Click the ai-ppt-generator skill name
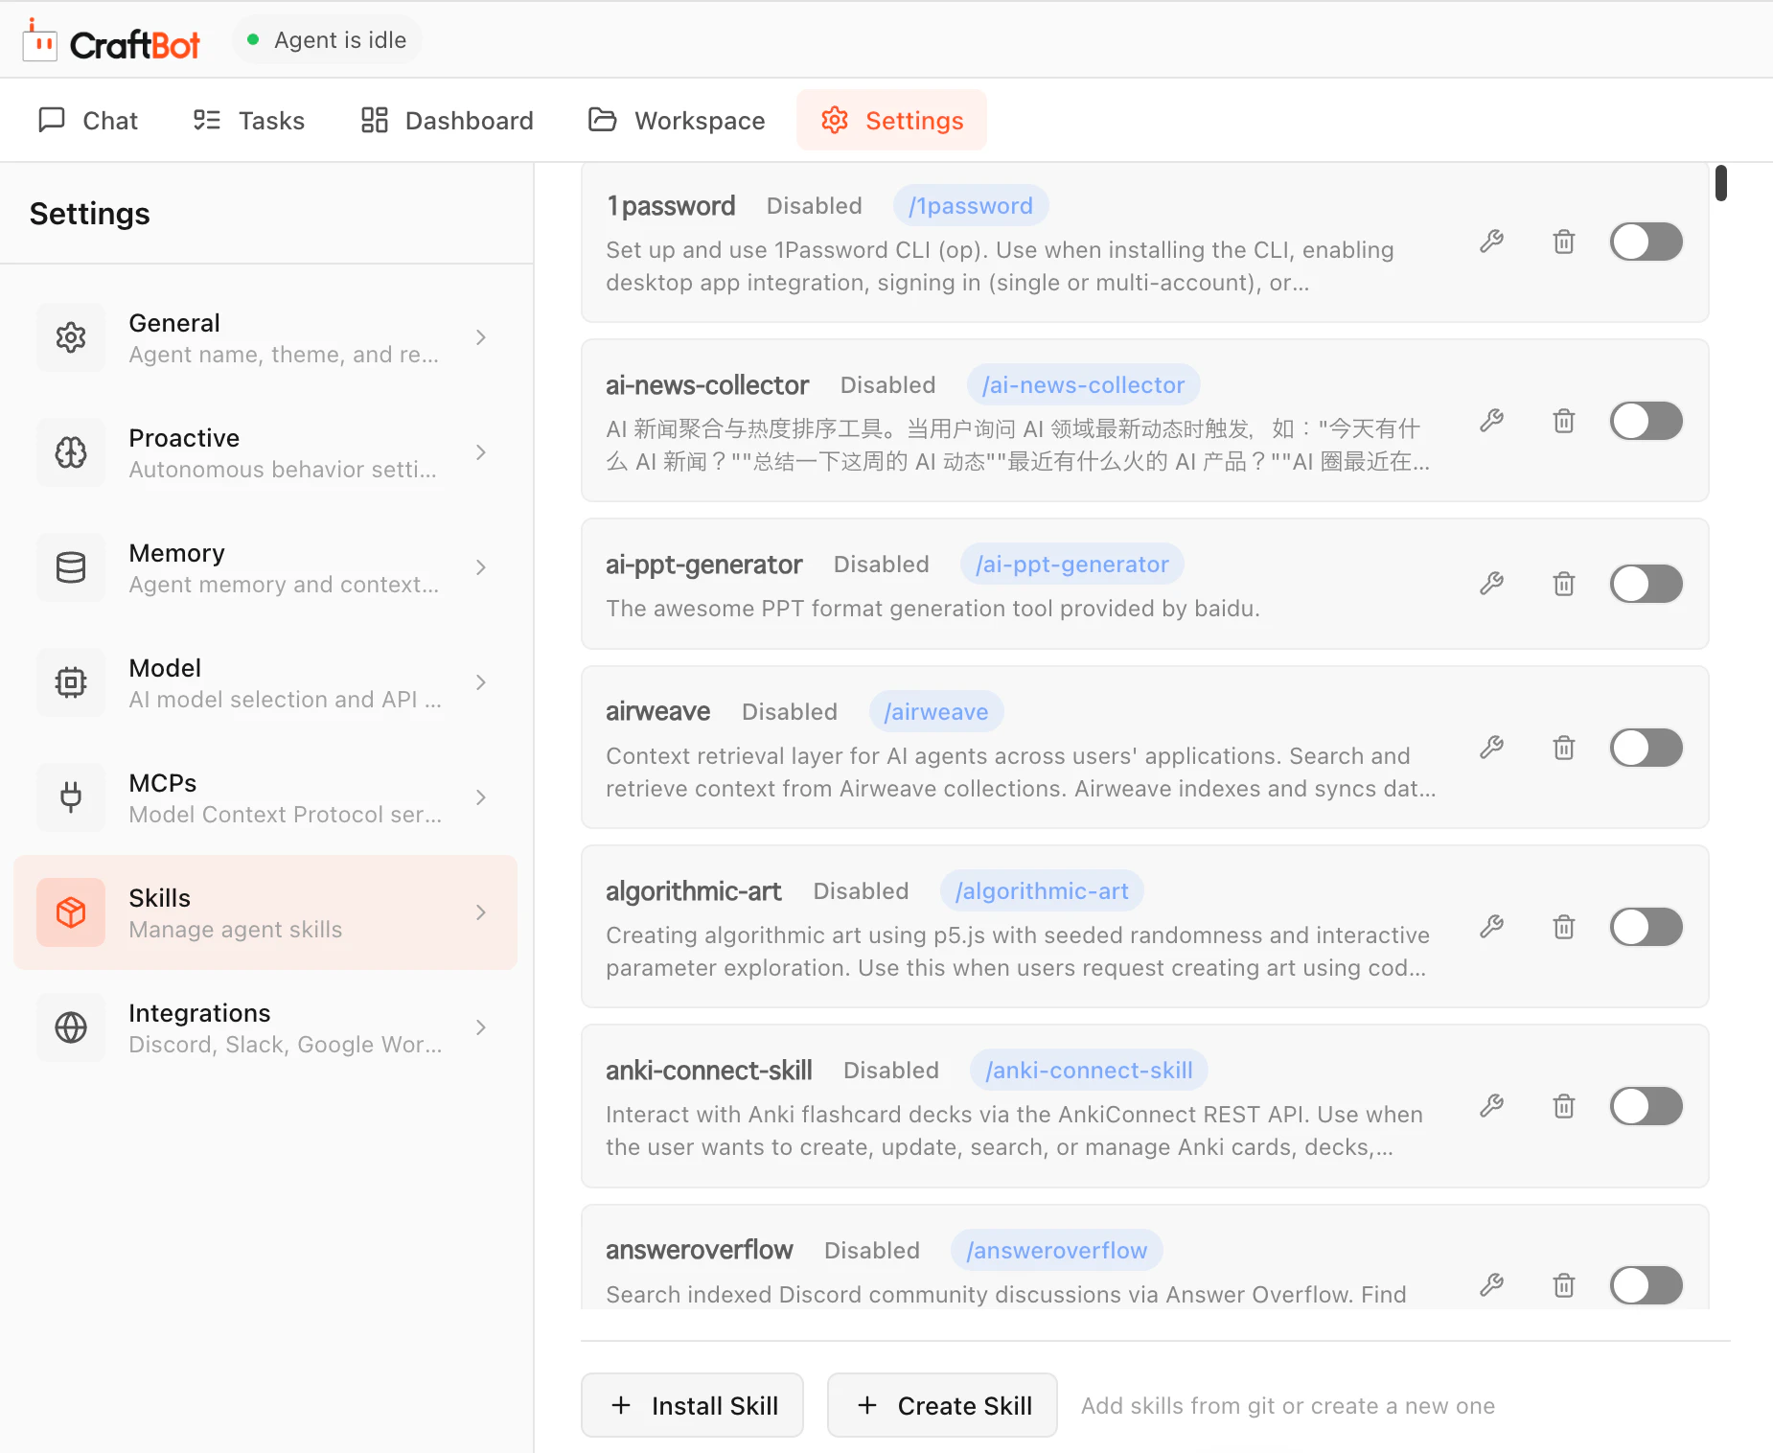Screen dimensions: 1773x1453 (x=704, y=565)
